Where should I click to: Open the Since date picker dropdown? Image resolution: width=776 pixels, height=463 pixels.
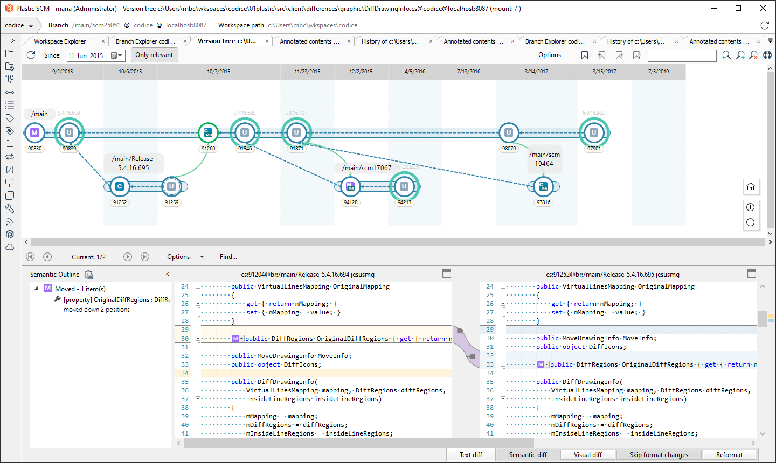[117, 55]
